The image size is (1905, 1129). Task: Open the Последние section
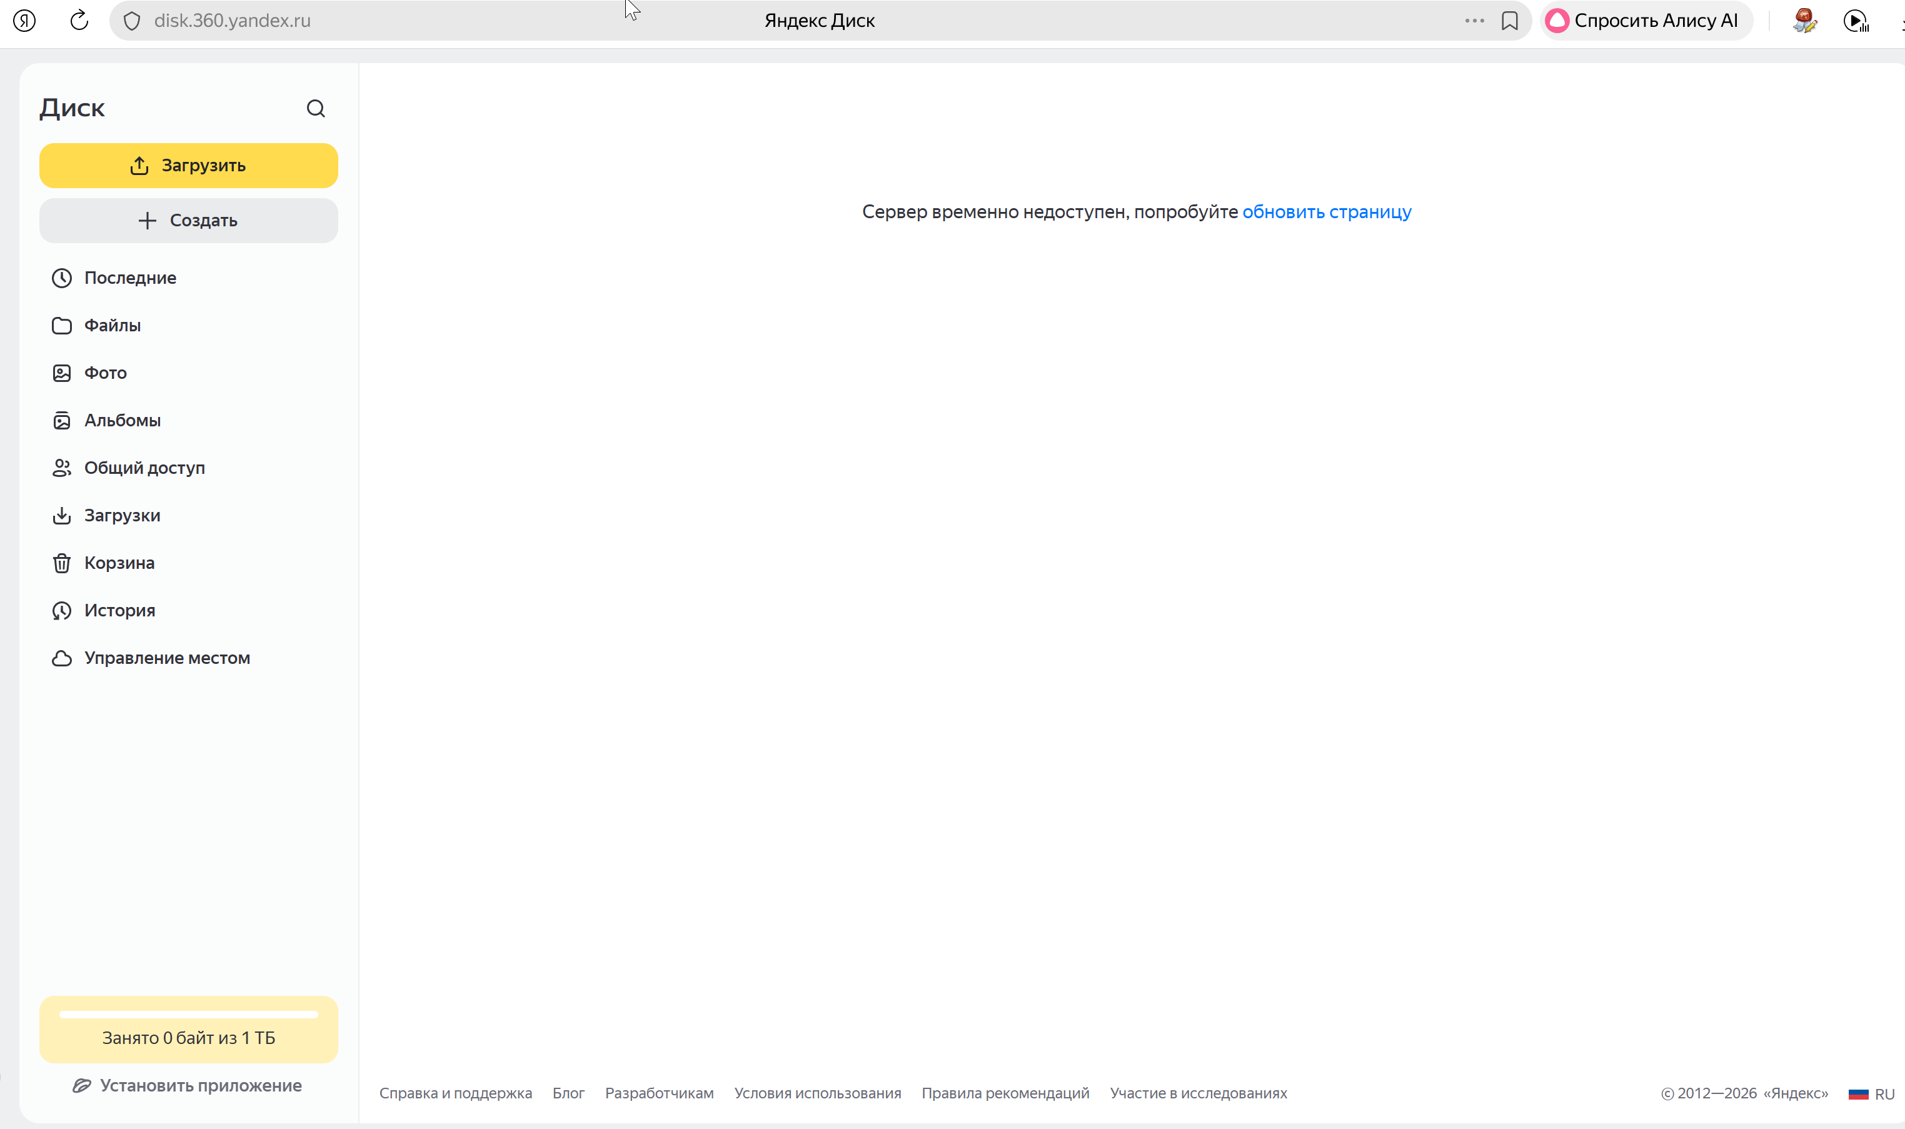tap(130, 278)
